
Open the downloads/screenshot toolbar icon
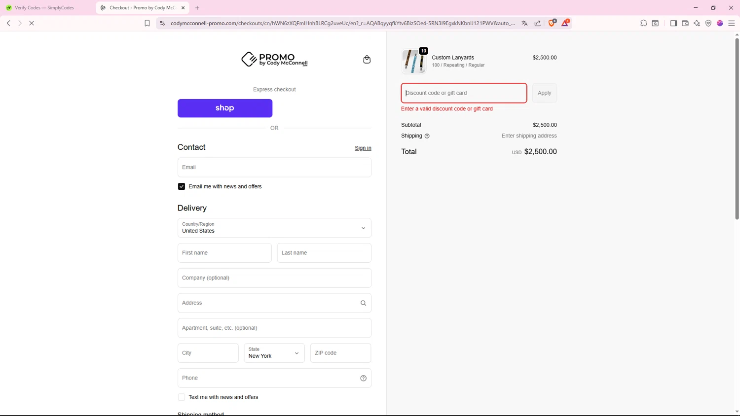(x=655, y=23)
